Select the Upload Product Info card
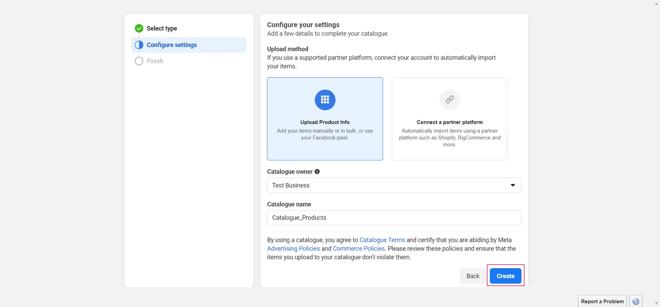 325,119
